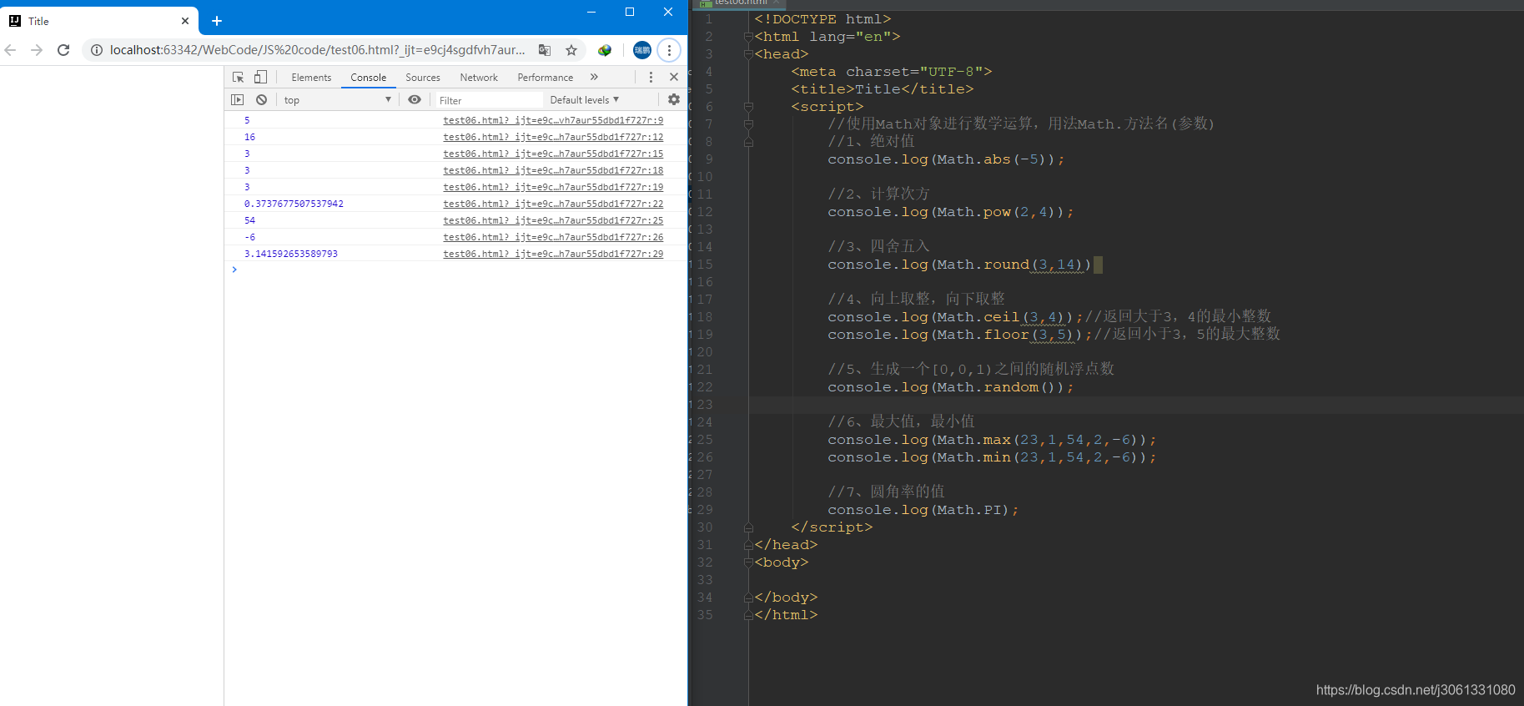Click the Math.min code line
Image resolution: width=1524 pixels, height=706 pixels.
[x=992, y=457]
